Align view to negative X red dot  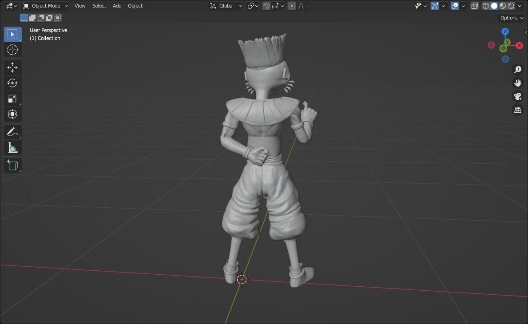point(491,45)
